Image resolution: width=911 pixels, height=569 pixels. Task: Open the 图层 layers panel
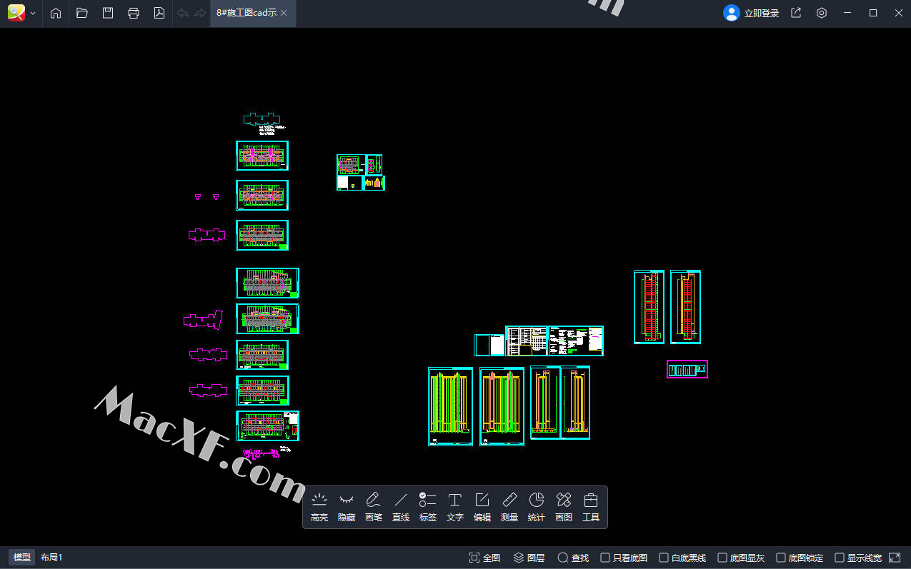(529, 558)
